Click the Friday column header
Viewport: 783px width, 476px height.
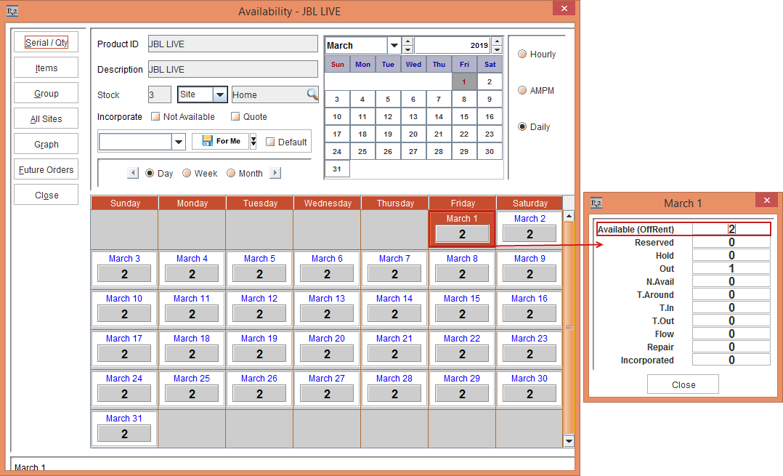[463, 203]
